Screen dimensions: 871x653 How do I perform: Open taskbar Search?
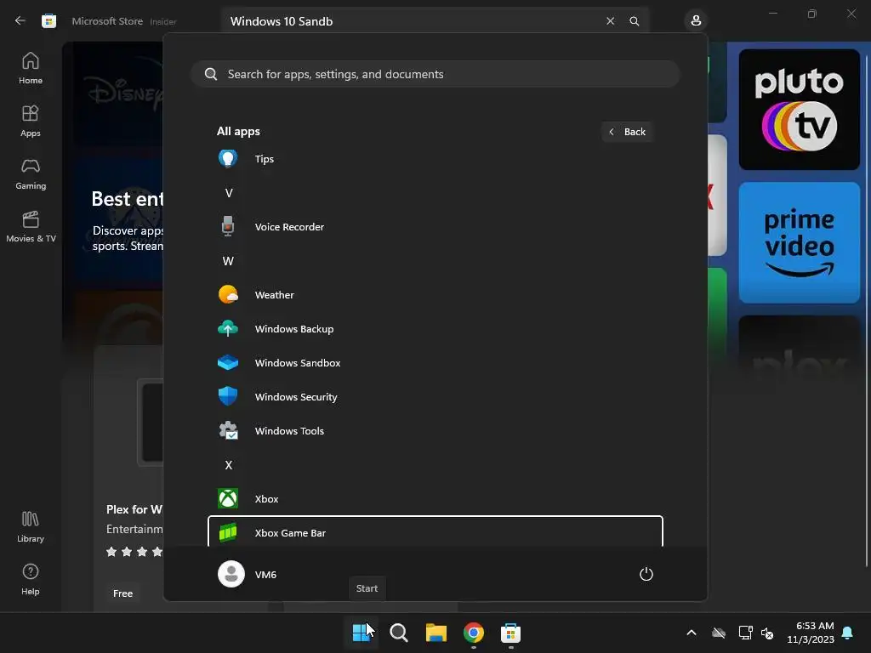(x=399, y=632)
